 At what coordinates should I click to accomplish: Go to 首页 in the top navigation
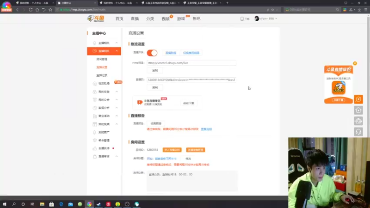pos(119,18)
